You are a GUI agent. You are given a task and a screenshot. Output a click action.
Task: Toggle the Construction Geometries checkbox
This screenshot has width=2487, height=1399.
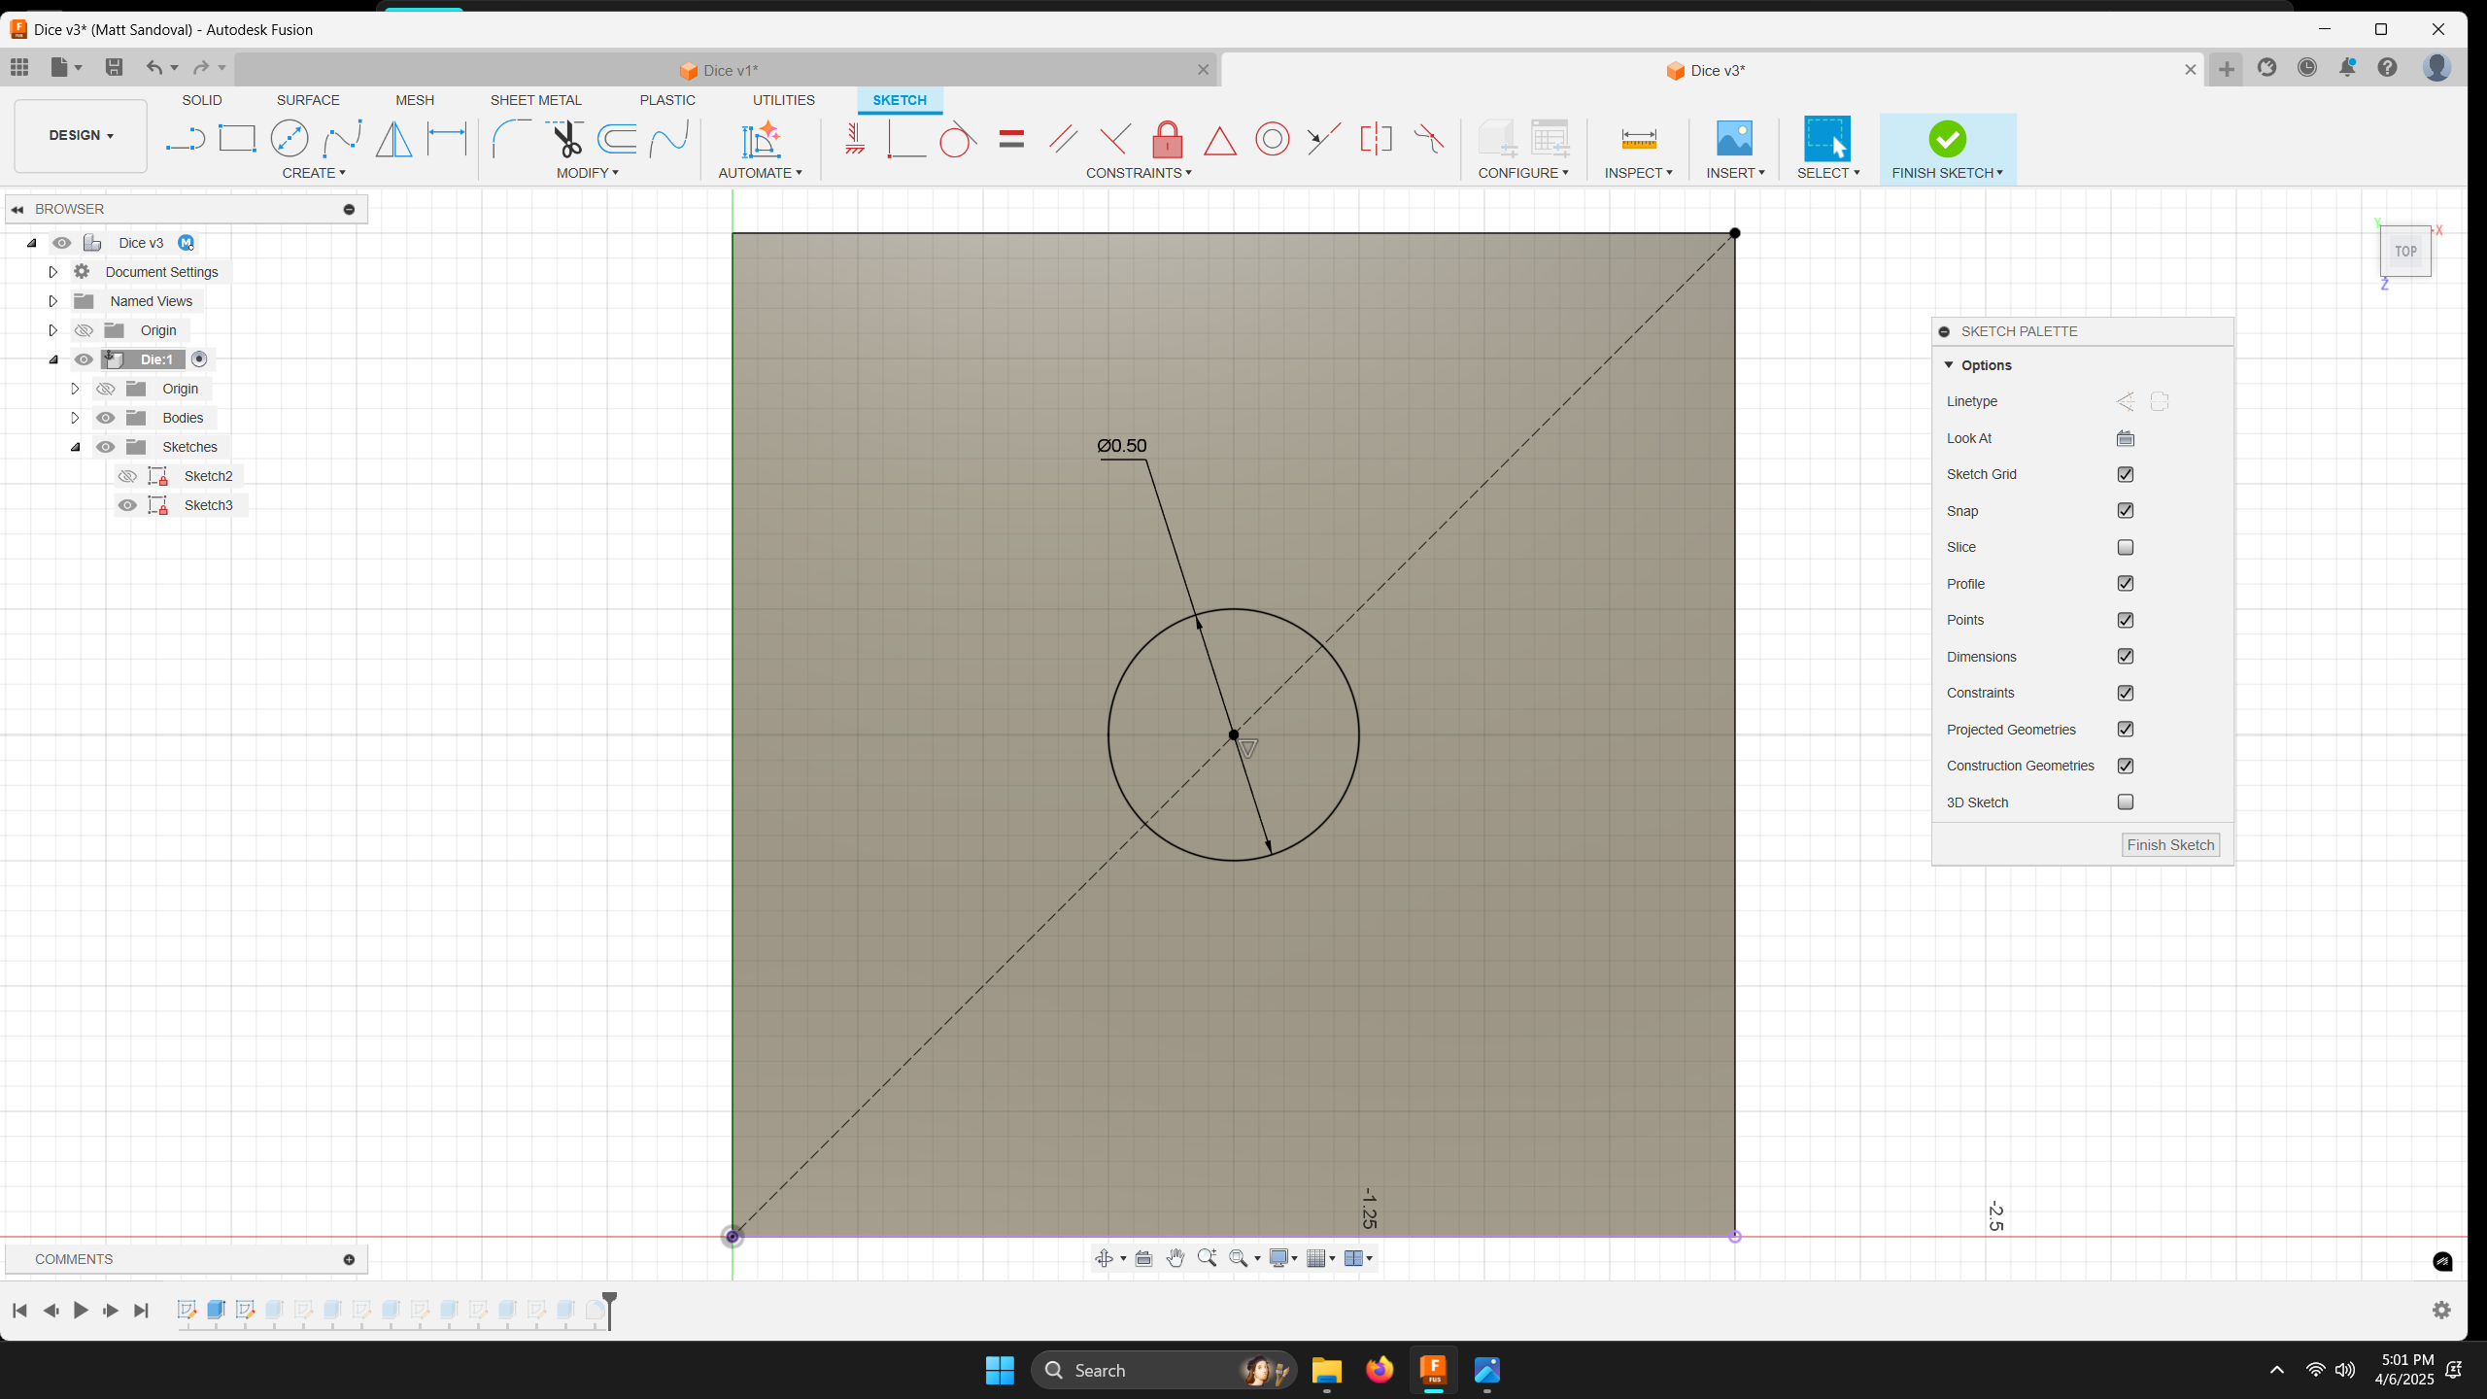pos(2126,766)
